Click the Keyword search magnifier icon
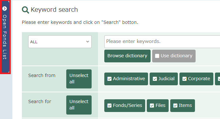This screenshot has height=119, width=220. tap(25, 10)
